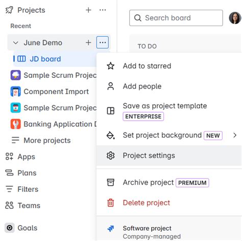Open the user avatar profile
Viewport: 242px width, 241px height.
235,18
